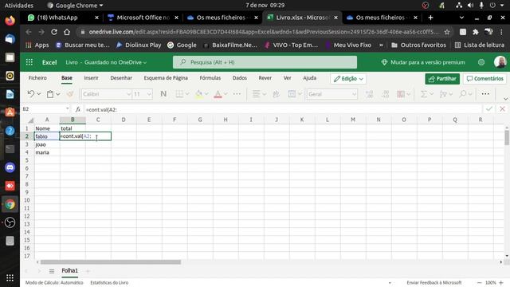Click the Find magnifier icon
510x287 pixels.
[462, 94]
